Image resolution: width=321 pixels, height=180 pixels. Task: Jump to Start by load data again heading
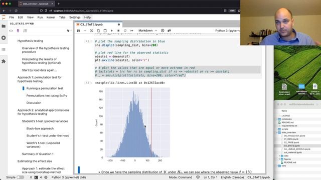click(39, 70)
